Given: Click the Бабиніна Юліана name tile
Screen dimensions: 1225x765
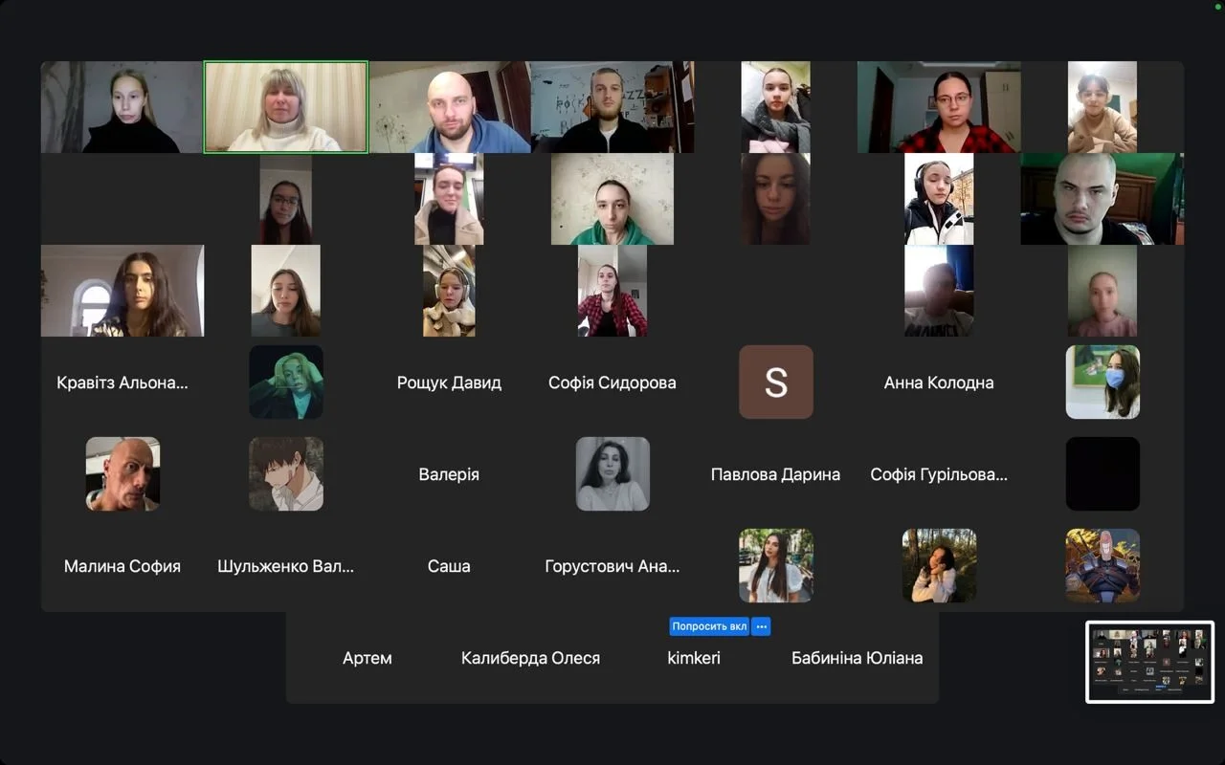Looking at the screenshot, I should tap(857, 658).
